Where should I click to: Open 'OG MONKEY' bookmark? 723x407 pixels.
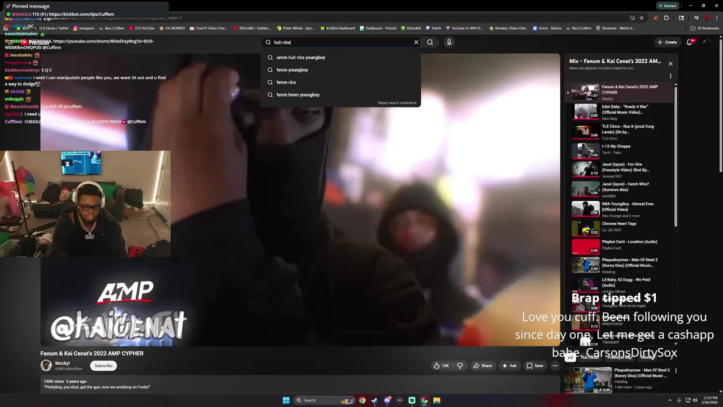pos(172,28)
